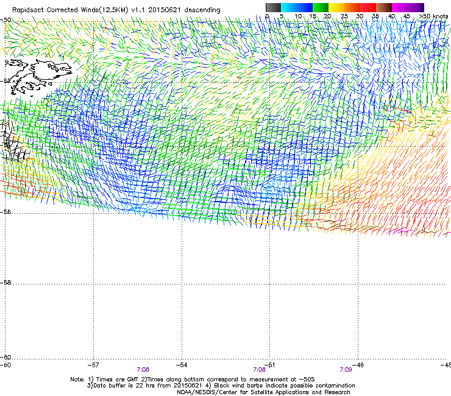Click the '>50 knots' legend label
This screenshot has height=396, width=451.
click(x=433, y=16)
